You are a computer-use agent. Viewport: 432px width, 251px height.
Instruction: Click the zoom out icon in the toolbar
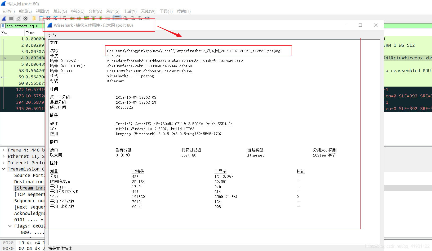pos(133,18)
